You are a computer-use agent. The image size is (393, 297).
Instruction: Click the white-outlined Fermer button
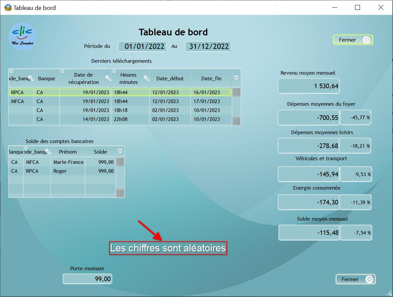point(355,279)
